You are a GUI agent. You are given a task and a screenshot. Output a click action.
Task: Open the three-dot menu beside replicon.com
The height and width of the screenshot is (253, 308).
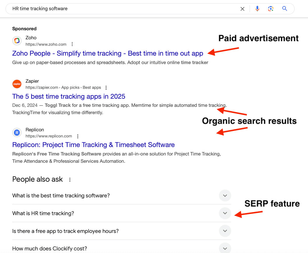[78, 136]
